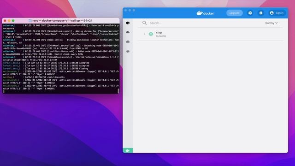Click the Docker whale status icon

click(128, 150)
